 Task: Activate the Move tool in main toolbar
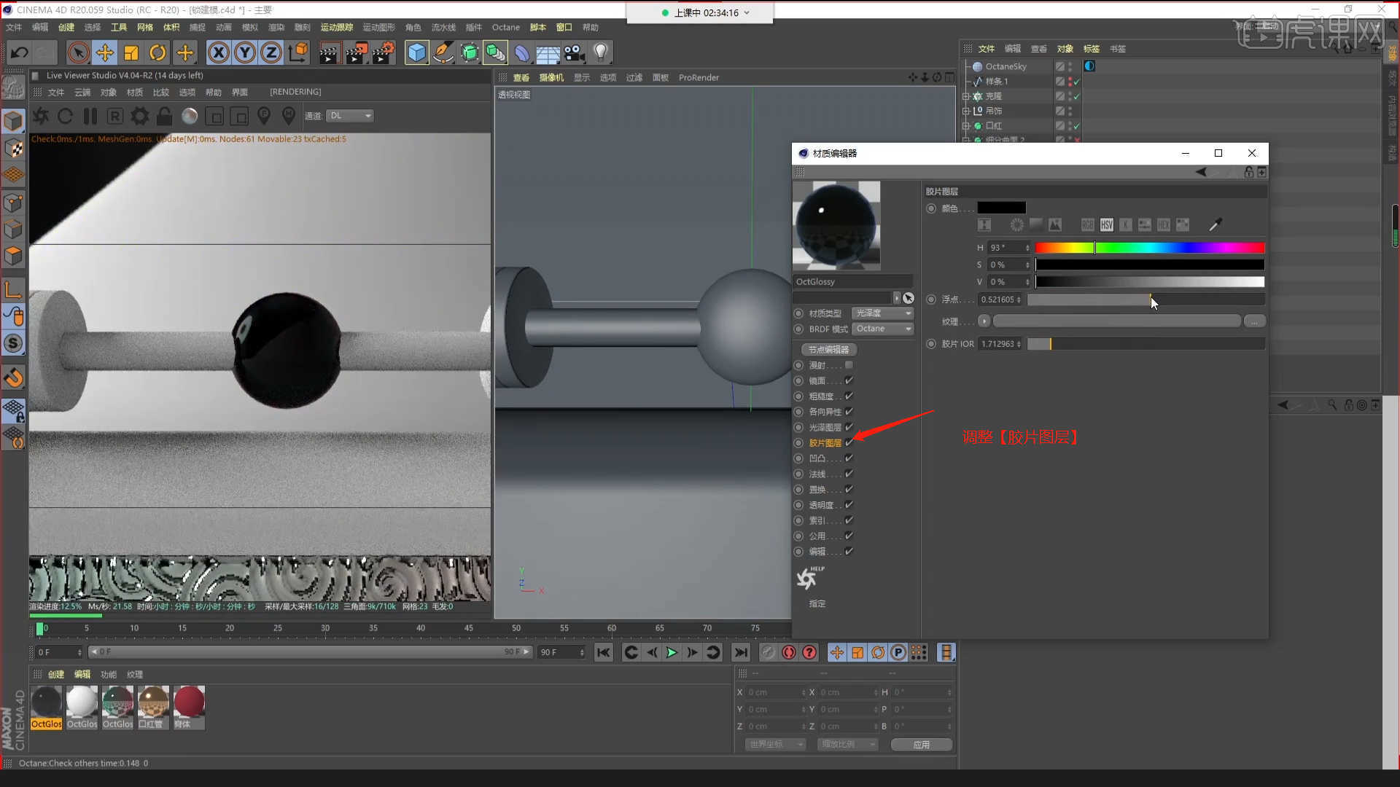(x=105, y=52)
